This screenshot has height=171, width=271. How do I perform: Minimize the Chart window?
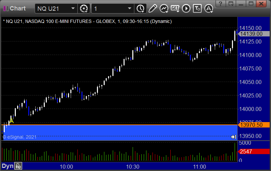point(241,4)
